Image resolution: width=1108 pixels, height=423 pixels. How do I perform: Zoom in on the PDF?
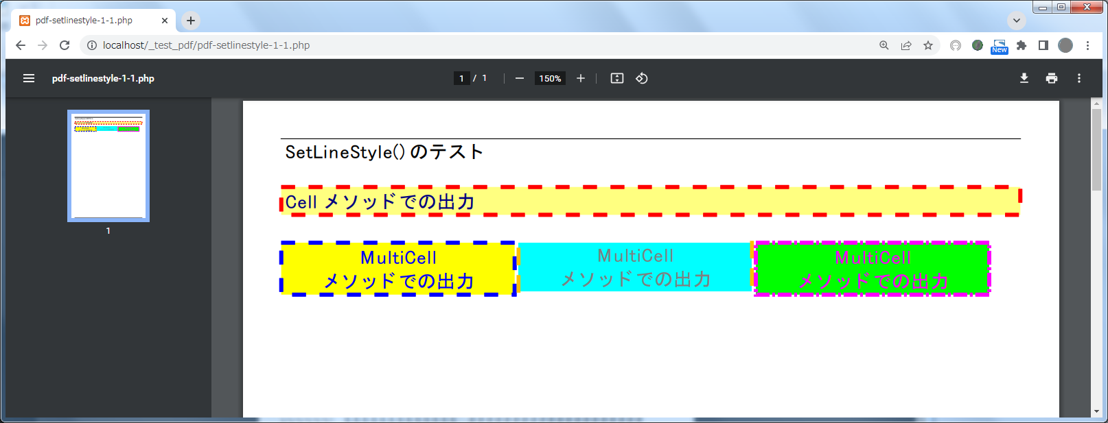pos(581,78)
